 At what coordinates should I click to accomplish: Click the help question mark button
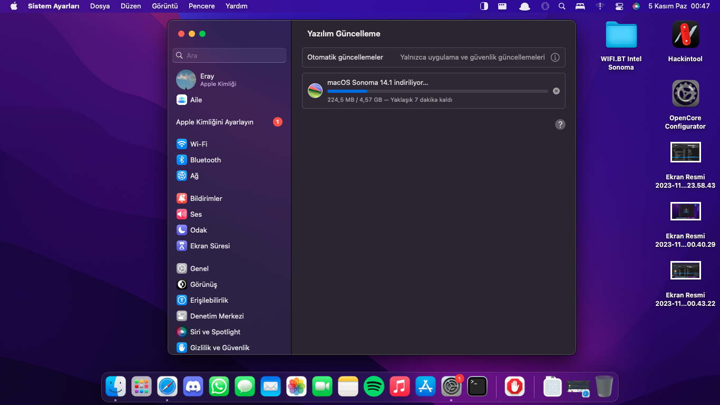[x=560, y=124]
